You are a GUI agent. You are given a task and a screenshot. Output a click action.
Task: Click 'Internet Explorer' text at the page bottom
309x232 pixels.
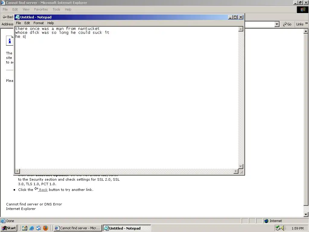tap(21, 209)
